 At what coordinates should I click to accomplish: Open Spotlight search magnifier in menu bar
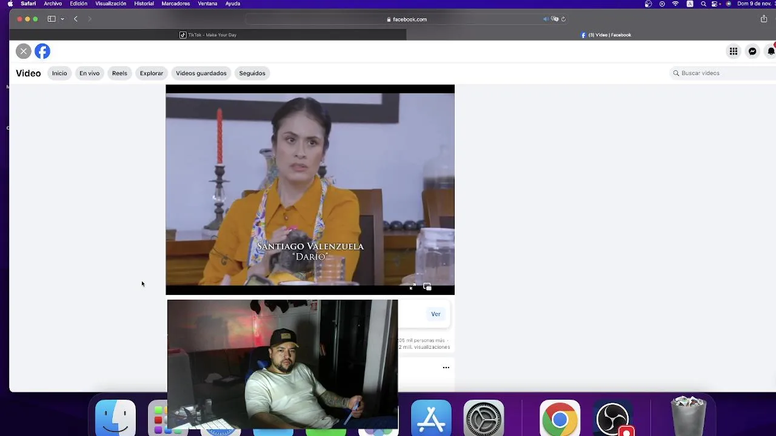[x=703, y=4]
